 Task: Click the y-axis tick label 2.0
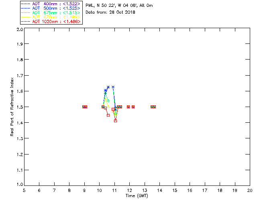(x=20, y=29)
